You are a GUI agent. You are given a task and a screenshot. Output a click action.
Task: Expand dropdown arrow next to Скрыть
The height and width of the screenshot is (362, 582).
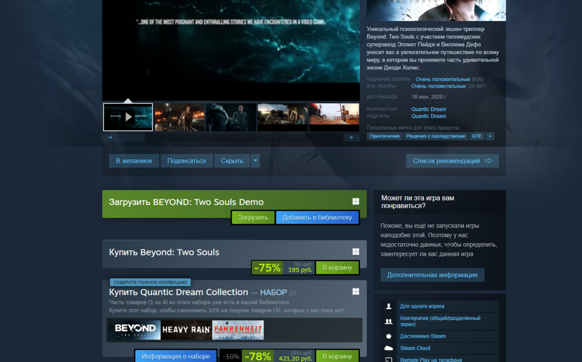point(255,161)
